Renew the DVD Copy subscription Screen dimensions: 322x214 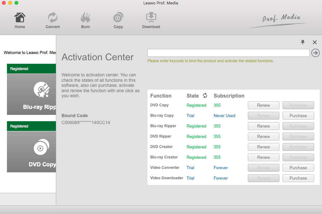(263, 105)
